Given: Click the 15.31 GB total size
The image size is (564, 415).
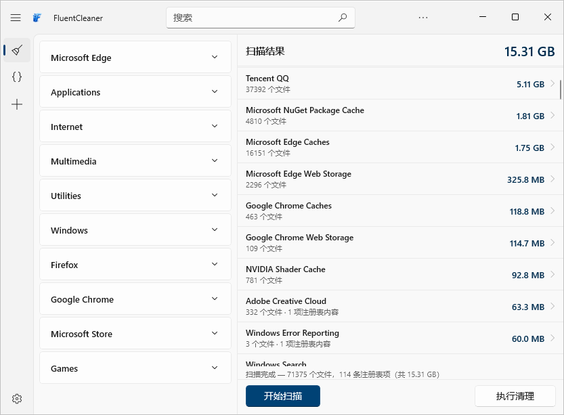Looking at the screenshot, I should coord(529,51).
